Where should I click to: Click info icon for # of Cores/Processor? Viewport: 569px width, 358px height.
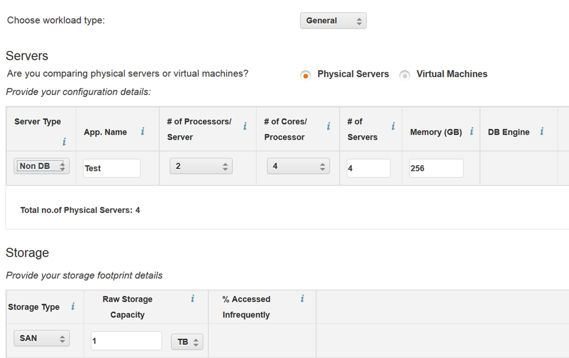[328, 127]
